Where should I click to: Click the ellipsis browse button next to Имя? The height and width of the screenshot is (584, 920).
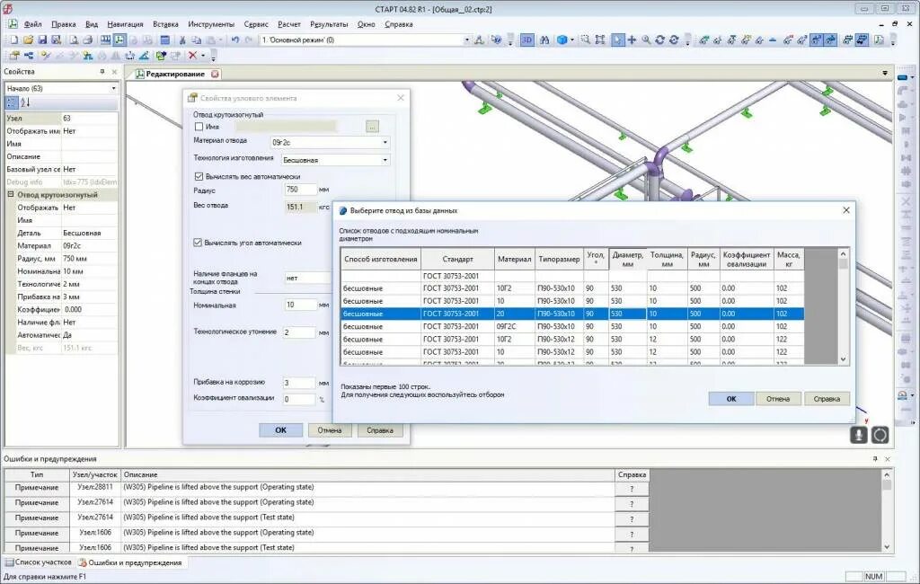[x=372, y=126]
